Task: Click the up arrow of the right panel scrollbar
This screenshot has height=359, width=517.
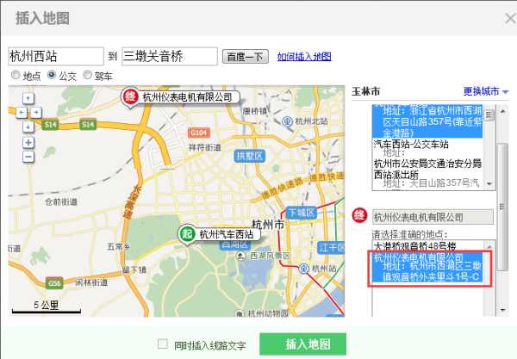Action: (x=503, y=111)
